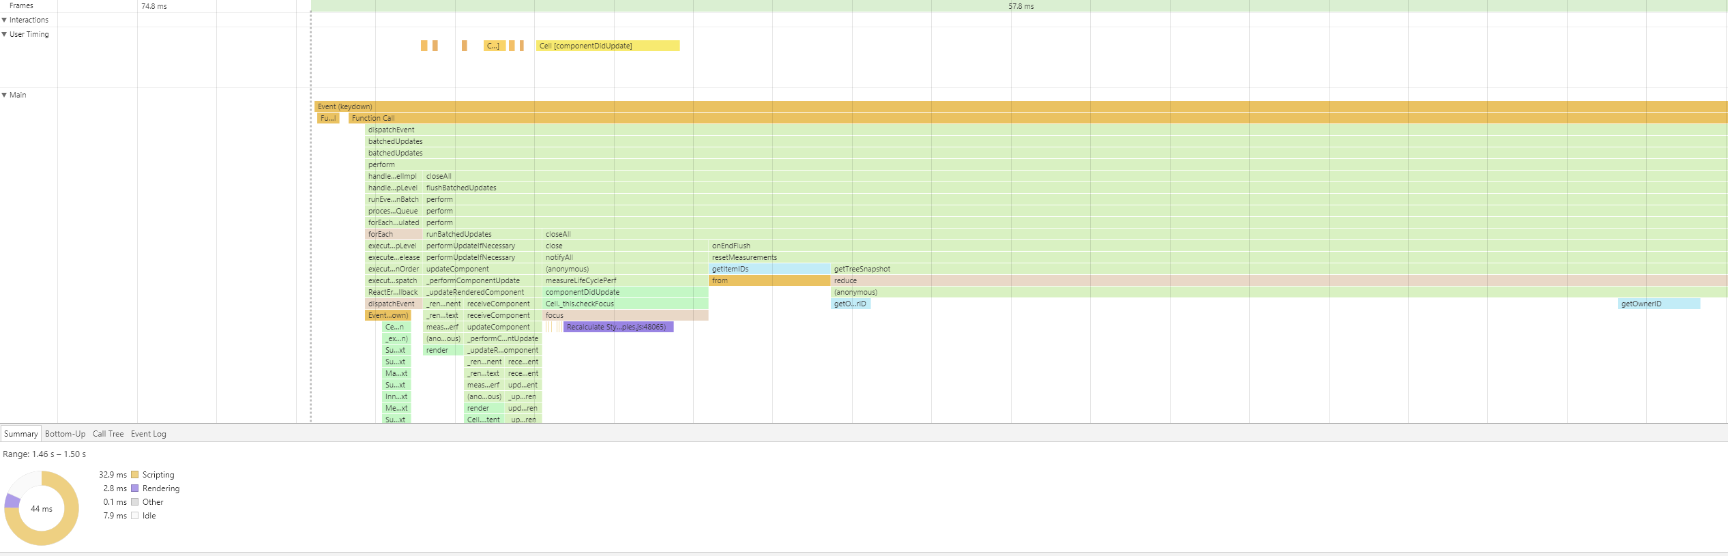Select the forEach pink bar
The width and height of the screenshot is (1728, 556).
pyautogui.click(x=394, y=234)
